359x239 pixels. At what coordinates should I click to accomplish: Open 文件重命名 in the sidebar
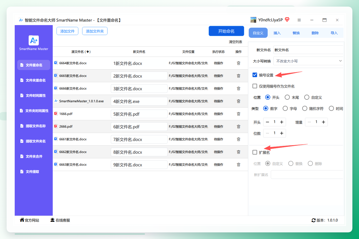[x=34, y=65]
